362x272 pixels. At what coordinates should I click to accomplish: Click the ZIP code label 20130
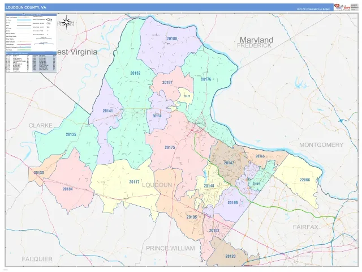39,172
